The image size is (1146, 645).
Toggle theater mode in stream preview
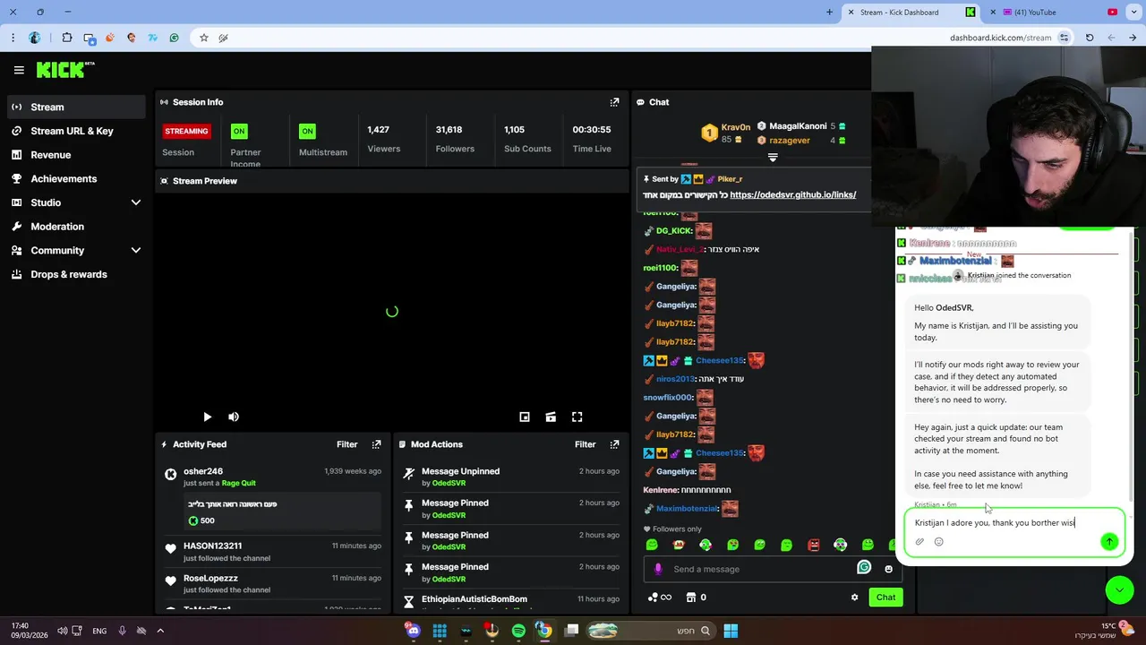tap(551, 417)
